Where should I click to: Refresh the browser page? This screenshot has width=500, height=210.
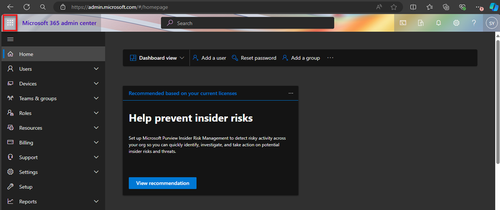[27, 7]
